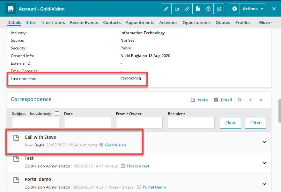Click the open-in-new-window icon in header

click(219, 9)
